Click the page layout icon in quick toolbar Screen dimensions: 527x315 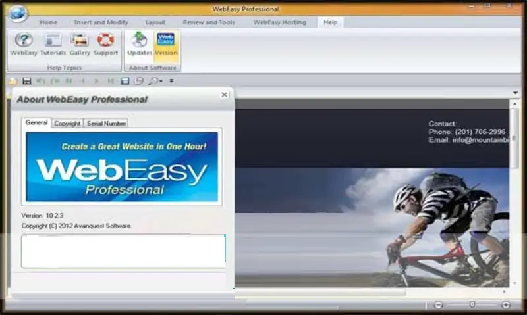(125, 81)
